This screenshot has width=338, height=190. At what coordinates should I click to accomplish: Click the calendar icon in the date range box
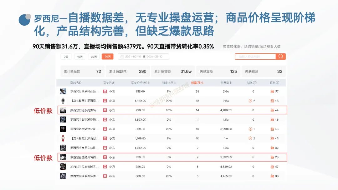(122, 57)
